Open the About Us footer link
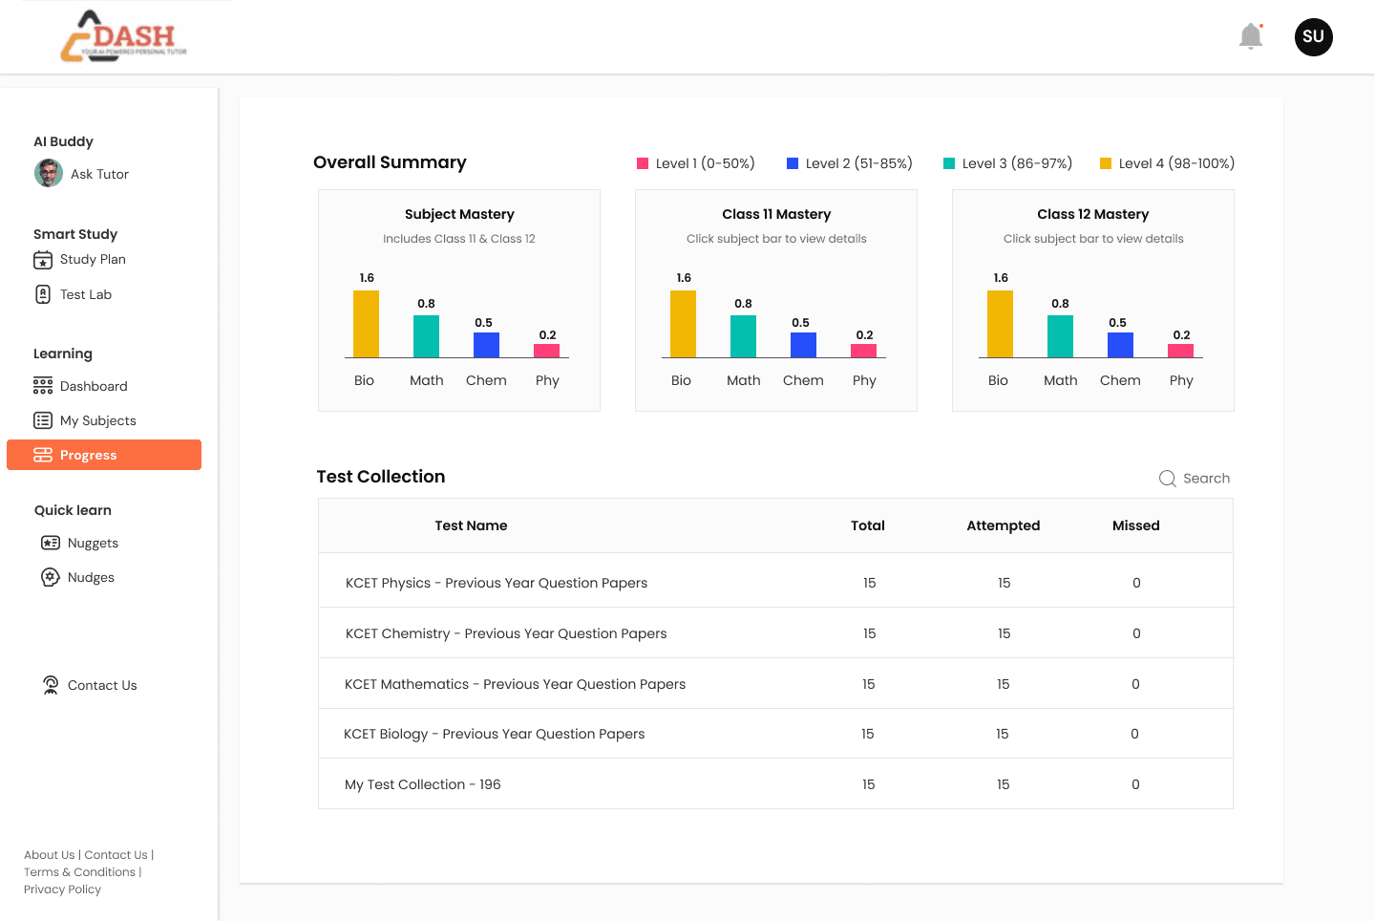 pos(49,855)
